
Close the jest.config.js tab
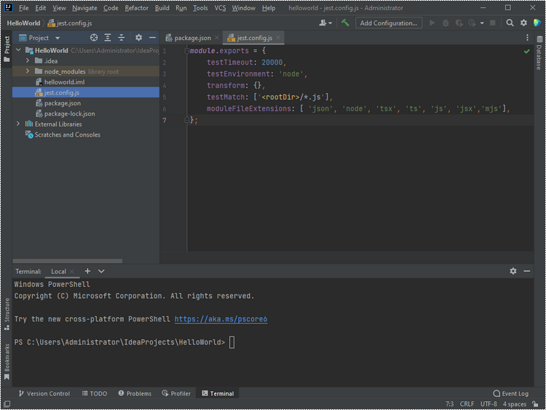pyautogui.click(x=277, y=38)
